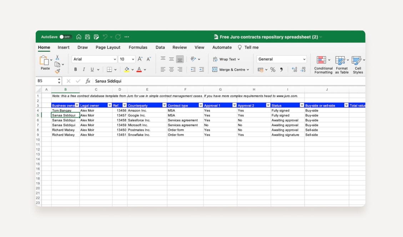Open the Status column filter dropdown
The height and width of the screenshot is (237, 403).
(301, 105)
